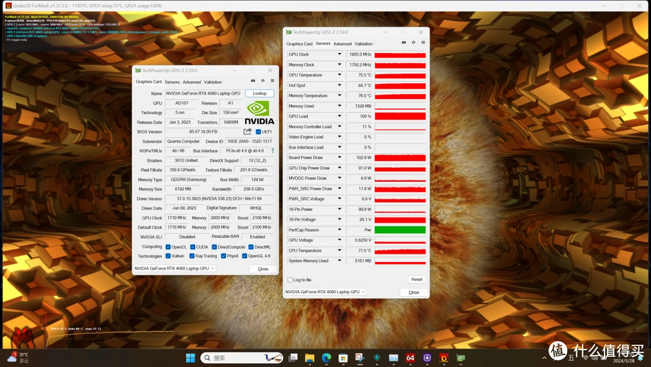651x367 pixels.
Task: Switch to Validation tab in Sensors window
Action: (363, 43)
